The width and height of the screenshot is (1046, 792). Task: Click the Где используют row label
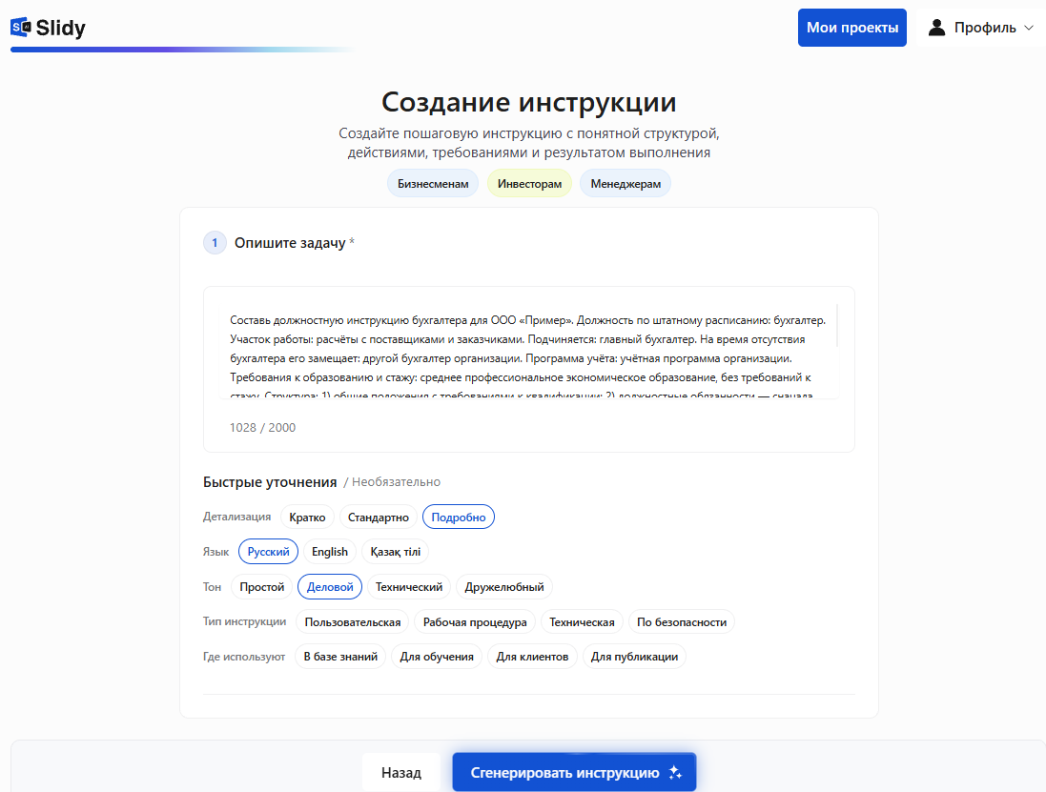(x=244, y=657)
